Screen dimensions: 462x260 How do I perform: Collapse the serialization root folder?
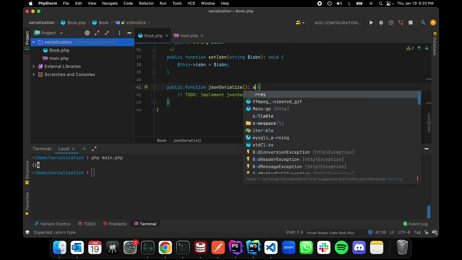[34, 42]
